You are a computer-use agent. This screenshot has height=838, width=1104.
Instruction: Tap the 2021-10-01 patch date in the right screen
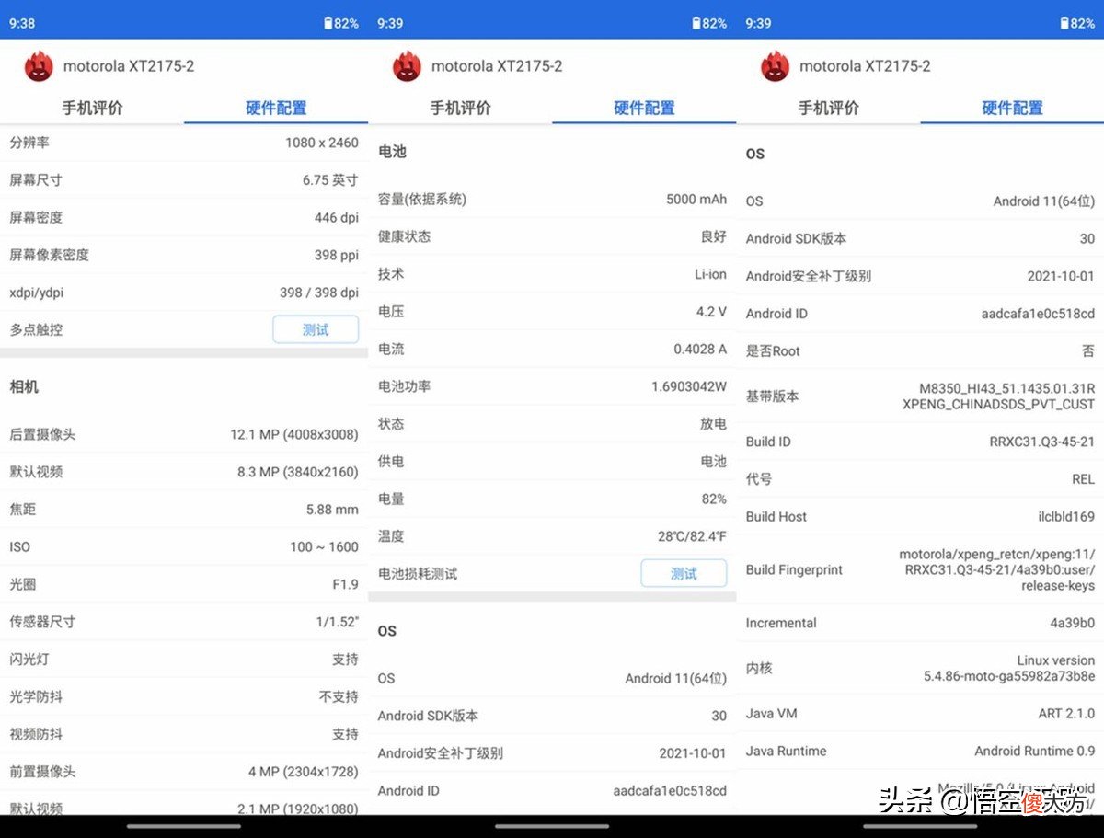1061,276
